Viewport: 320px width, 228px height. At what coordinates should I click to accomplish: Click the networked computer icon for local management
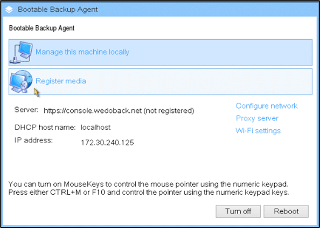(x=21, y=53)
